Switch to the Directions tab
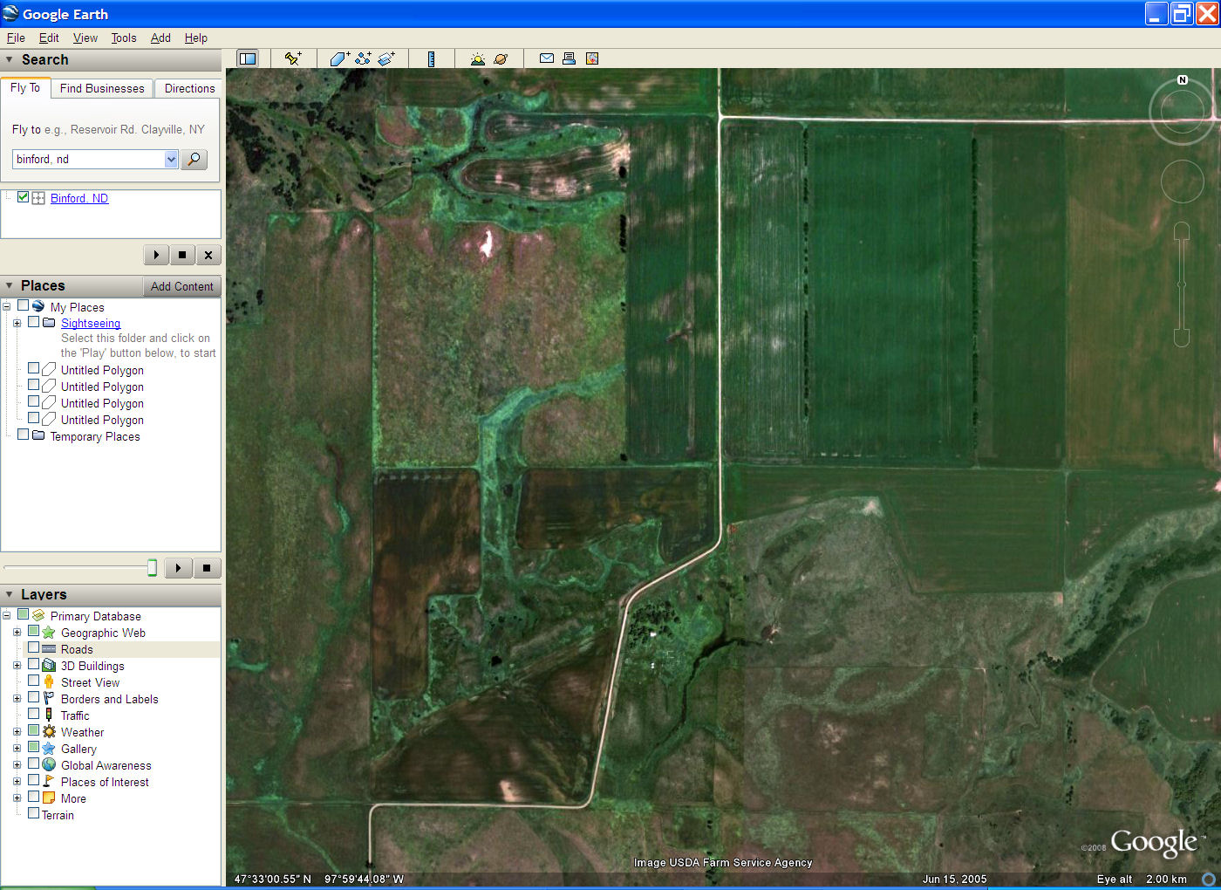 [189, 88]
